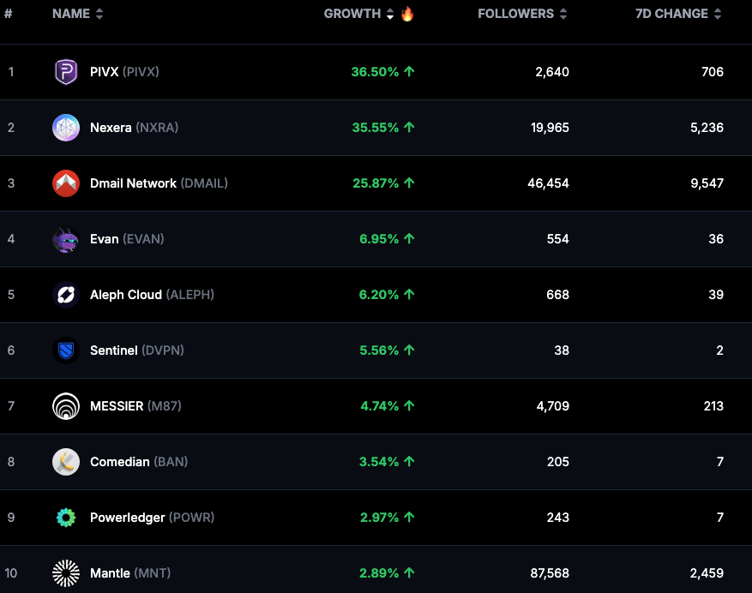752x593 pixels.
Task: Click the 87,568 followers cell
Action: [550, 573]
